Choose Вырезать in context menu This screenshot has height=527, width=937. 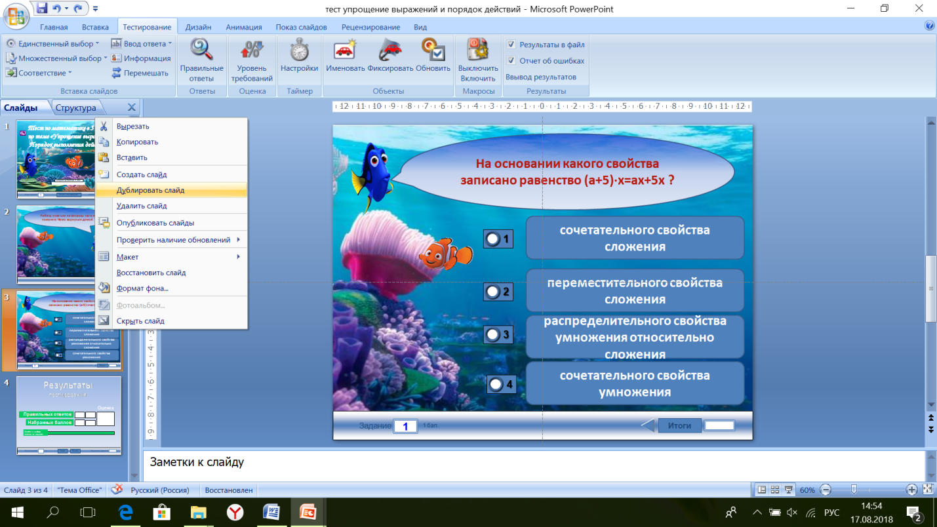click(x=172, y=126)
